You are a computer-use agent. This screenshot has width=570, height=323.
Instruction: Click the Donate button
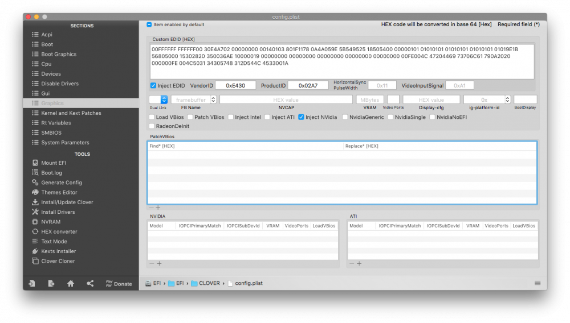[x=119, y=284]
